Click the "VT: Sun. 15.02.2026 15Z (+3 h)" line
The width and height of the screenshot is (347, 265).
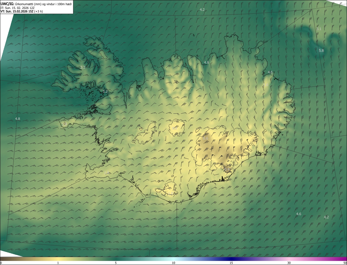click(x=22, y=11)
